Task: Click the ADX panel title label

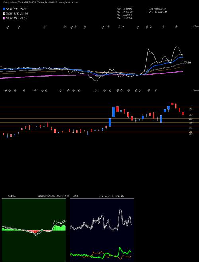Action: click(76, 196)
